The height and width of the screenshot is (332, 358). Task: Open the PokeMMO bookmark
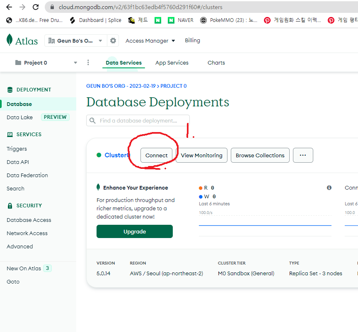(229, 20)
